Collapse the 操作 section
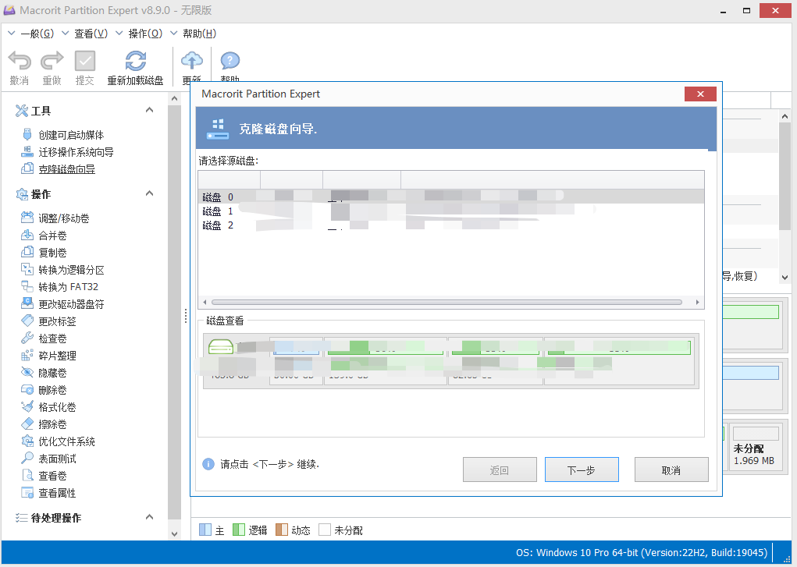797x567 pixels. coord(148,193)
